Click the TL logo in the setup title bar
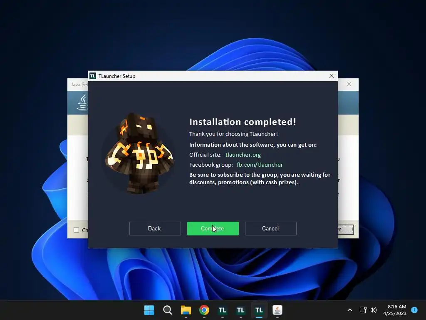426x320 pixels. coord(93,76)
